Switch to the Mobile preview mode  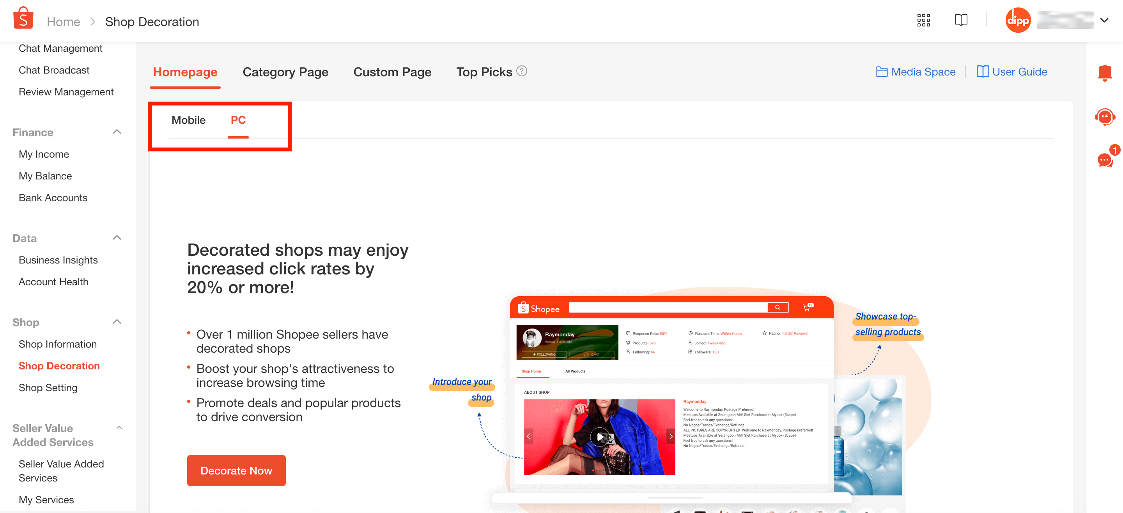click(188, 120)
